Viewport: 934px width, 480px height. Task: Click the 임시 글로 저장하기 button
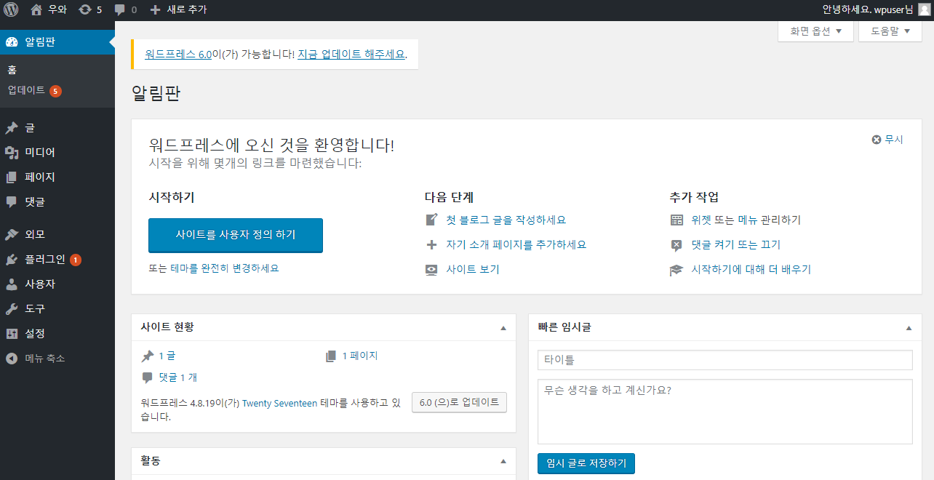[x=586, y=463]
